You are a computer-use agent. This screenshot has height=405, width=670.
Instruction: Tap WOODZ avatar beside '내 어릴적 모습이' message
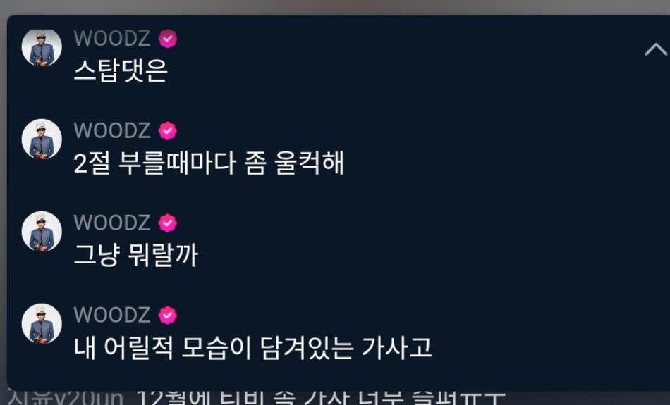42,323
